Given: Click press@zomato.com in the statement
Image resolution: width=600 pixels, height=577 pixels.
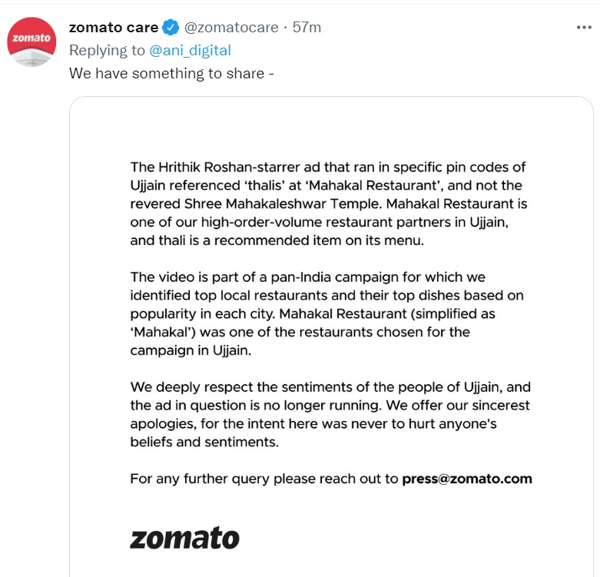Looking at the screenshot, I should click(467, 479).
